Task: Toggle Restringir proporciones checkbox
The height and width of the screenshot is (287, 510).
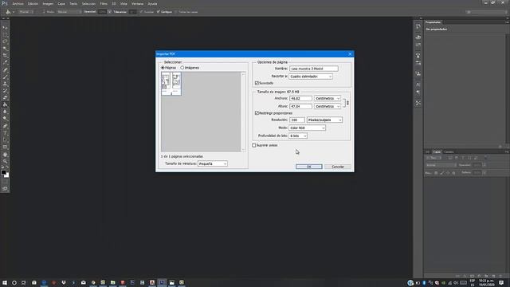Action: [257, 113]
